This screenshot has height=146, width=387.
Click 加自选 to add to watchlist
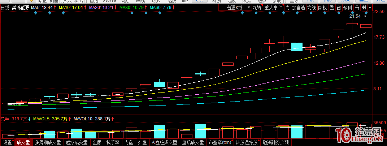pos(298,7)
